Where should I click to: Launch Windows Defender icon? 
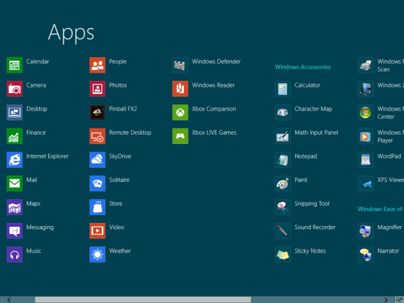click(180, 65)
